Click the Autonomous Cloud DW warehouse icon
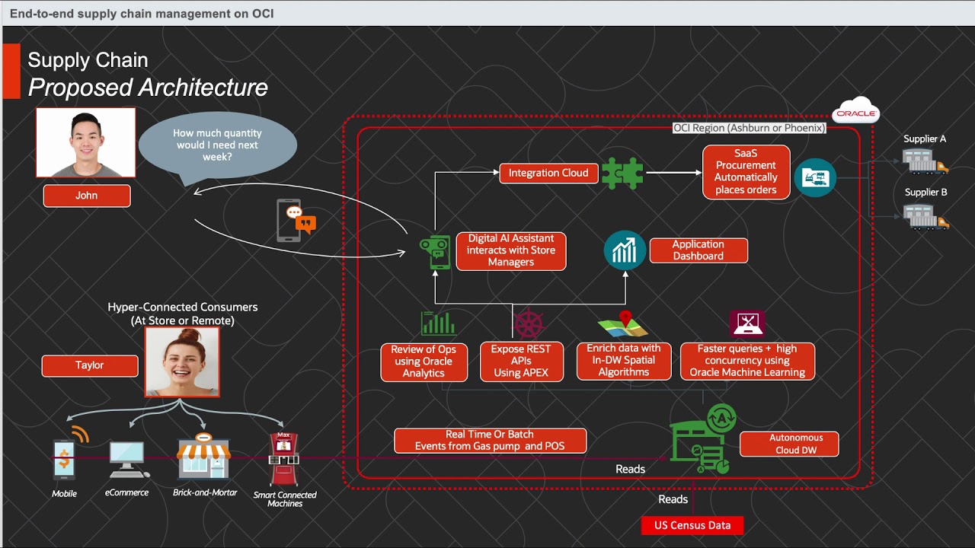975x548 pixels. pos(702,439)
